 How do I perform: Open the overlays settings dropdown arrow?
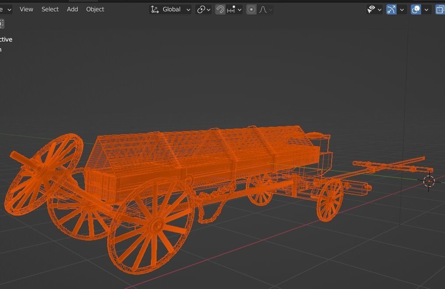[426, 9]
